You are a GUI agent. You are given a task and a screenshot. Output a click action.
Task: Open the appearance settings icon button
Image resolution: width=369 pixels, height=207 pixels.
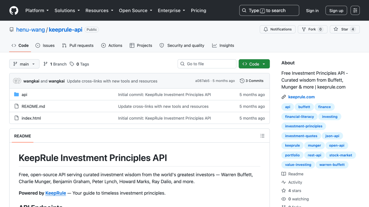click(x=355, y=10)
